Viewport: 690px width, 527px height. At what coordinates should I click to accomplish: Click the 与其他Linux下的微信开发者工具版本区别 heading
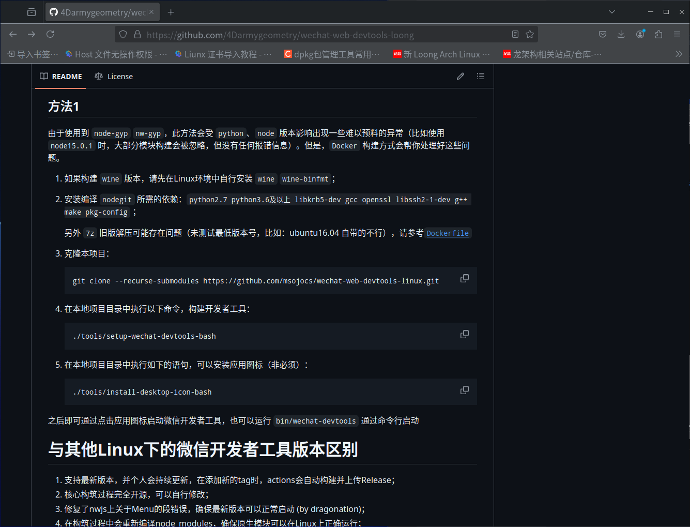pos(203,449)
